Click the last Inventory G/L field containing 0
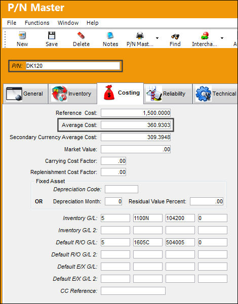Viewport: 238px width, 304px height. (x=213, y=218)
